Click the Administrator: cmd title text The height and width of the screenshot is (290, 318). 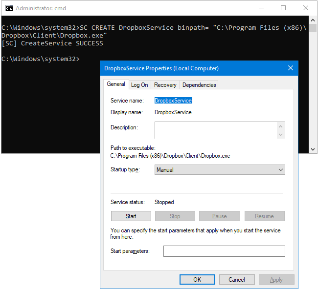coord(41,8)
